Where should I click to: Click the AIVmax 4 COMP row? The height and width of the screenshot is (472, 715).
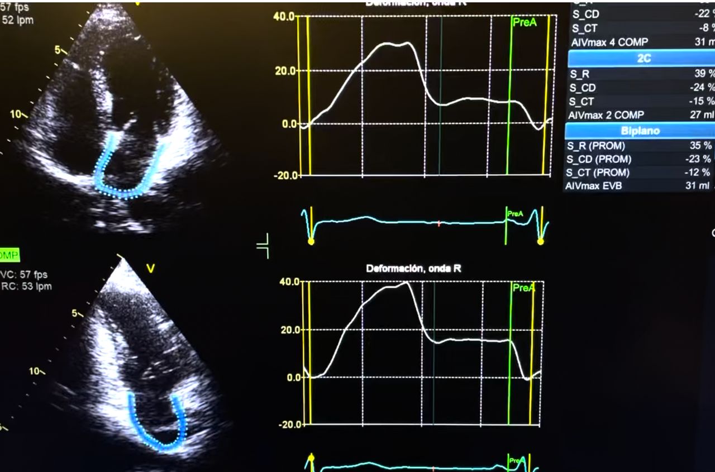(x=640, y=42)
